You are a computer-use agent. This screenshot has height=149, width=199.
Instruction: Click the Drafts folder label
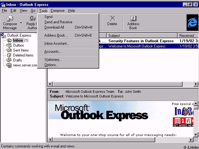(17, 60)
